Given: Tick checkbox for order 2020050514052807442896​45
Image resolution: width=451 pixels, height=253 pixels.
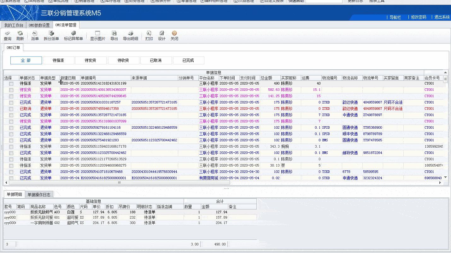Looking at the screenshot, I should click(x=11, y=96).
